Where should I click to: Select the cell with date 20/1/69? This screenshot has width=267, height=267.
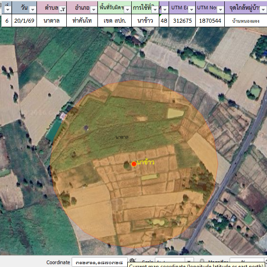[x=24, y=21]
